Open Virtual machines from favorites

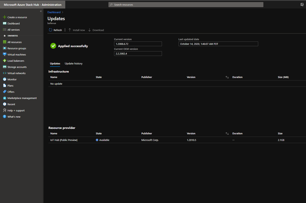point(17,54)
